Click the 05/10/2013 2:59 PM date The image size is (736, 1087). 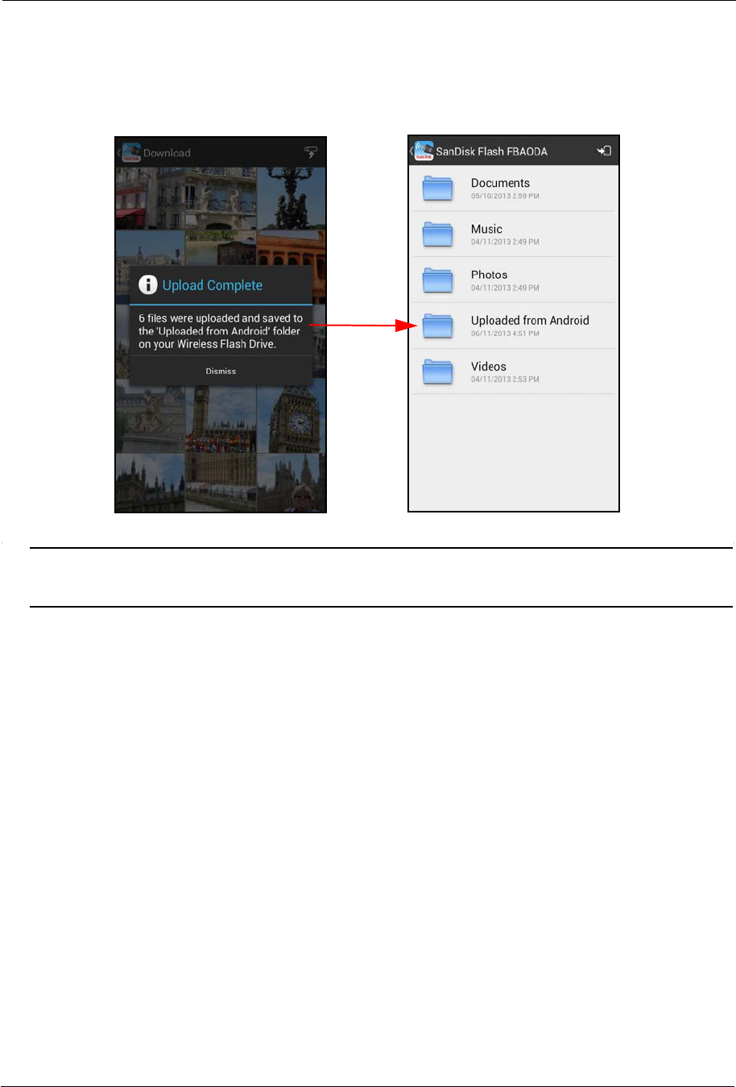(x=505, y=196)
